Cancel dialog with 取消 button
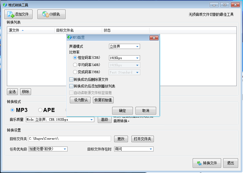This screenshot has height=173, width=243. tap(146, 111)
